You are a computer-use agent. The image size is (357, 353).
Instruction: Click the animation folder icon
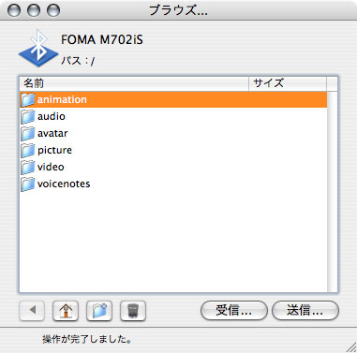point(28,99)
